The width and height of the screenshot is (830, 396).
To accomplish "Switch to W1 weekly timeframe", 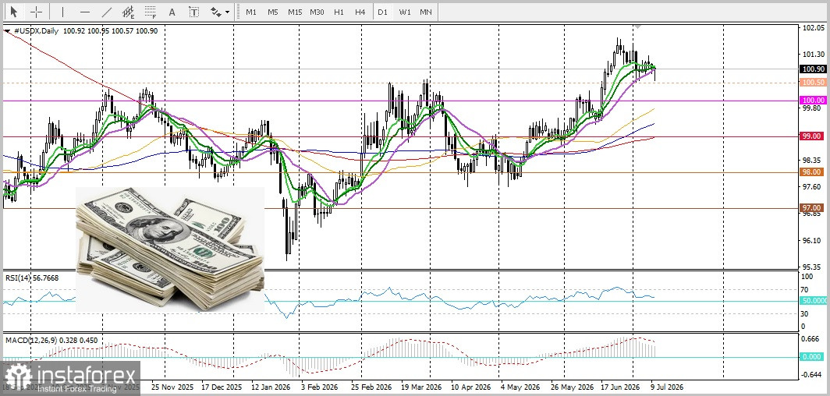I will point(404,12).
